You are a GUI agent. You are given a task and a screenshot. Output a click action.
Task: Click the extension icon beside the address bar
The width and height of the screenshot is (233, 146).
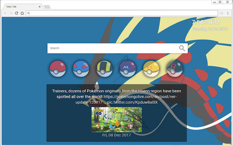(221, 13)
